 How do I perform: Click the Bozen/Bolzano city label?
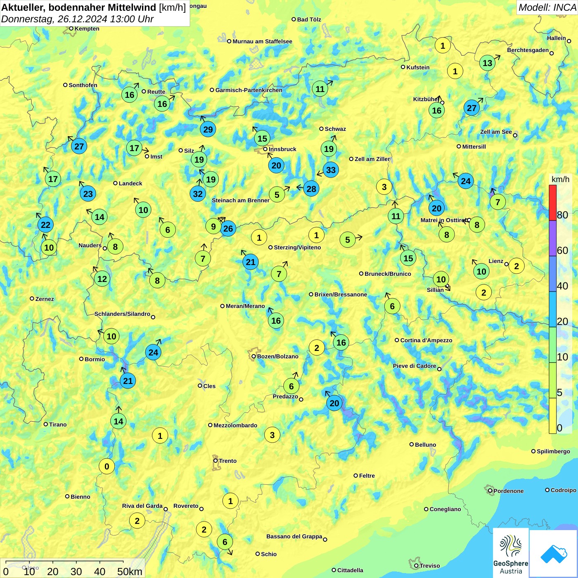tap(277, 356)
